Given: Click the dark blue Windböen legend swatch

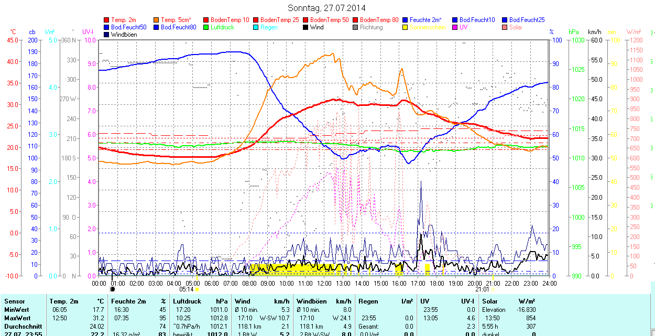Looking at the screenshot, I should [x=106, y=35].
